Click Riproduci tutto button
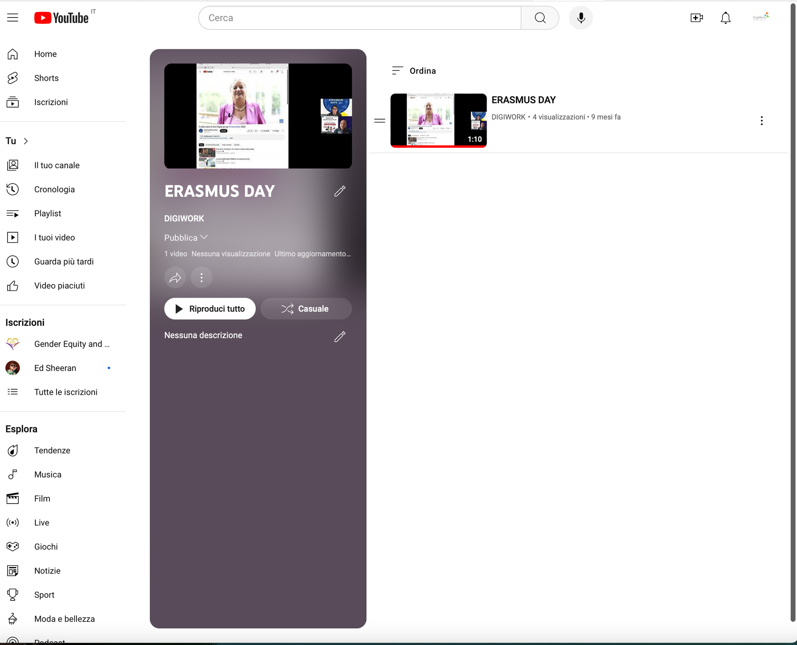Image resolution: width=797 pixels, height=645 pixels. click(209, 309)
